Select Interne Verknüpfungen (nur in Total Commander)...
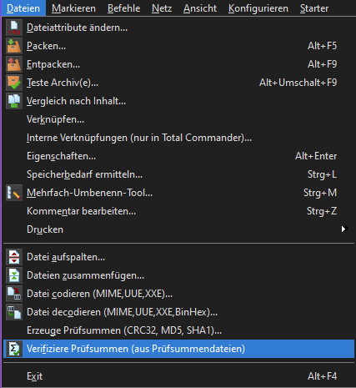This screenshot has height=388, width=356. coord(178,138)
